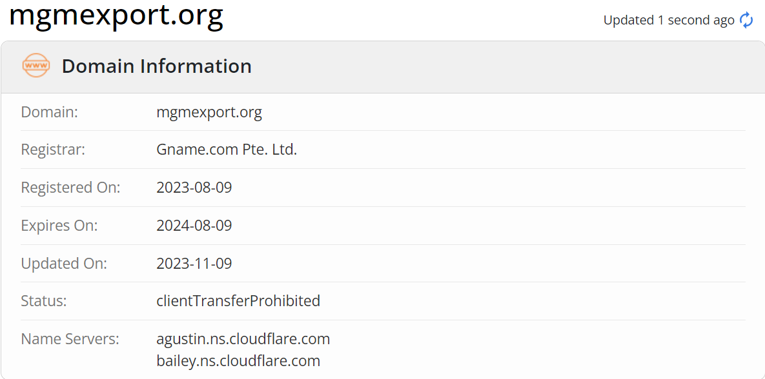Select the mgmexport.org page title
The image size is (765, 379).
click(x=116, y=17)
